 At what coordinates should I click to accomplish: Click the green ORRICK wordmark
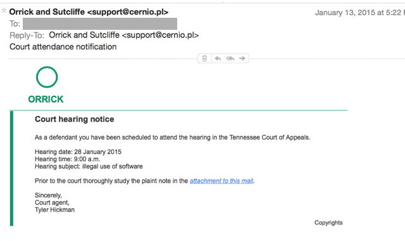click(x=46, y=99)
